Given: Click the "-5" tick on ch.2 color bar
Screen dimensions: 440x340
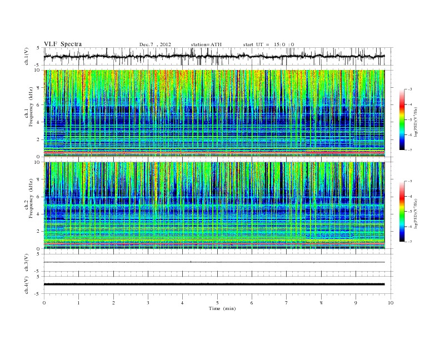Looking at the screenshot, I should 410,212.
